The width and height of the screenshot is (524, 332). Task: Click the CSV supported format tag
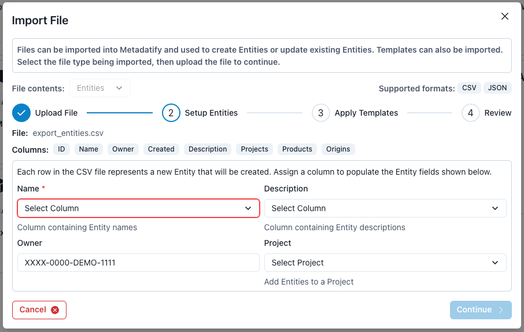469,88
